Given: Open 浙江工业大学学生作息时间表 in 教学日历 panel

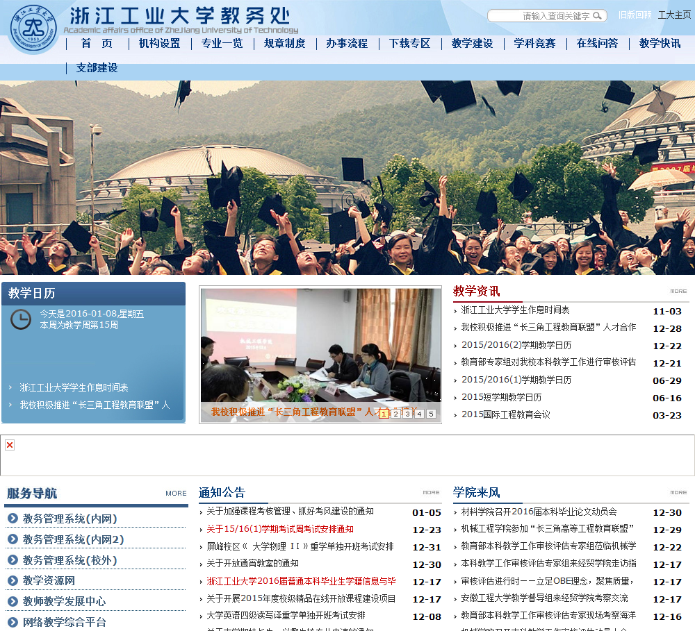Looking at the screenshot, I should point(74,387).
